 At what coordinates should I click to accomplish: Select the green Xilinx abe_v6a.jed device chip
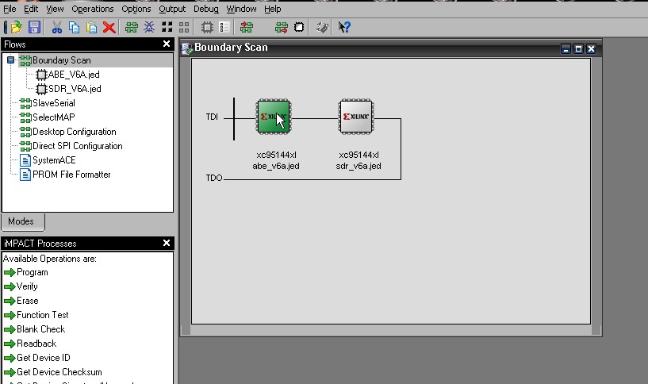pyautogui.click(x=274, y=117)
